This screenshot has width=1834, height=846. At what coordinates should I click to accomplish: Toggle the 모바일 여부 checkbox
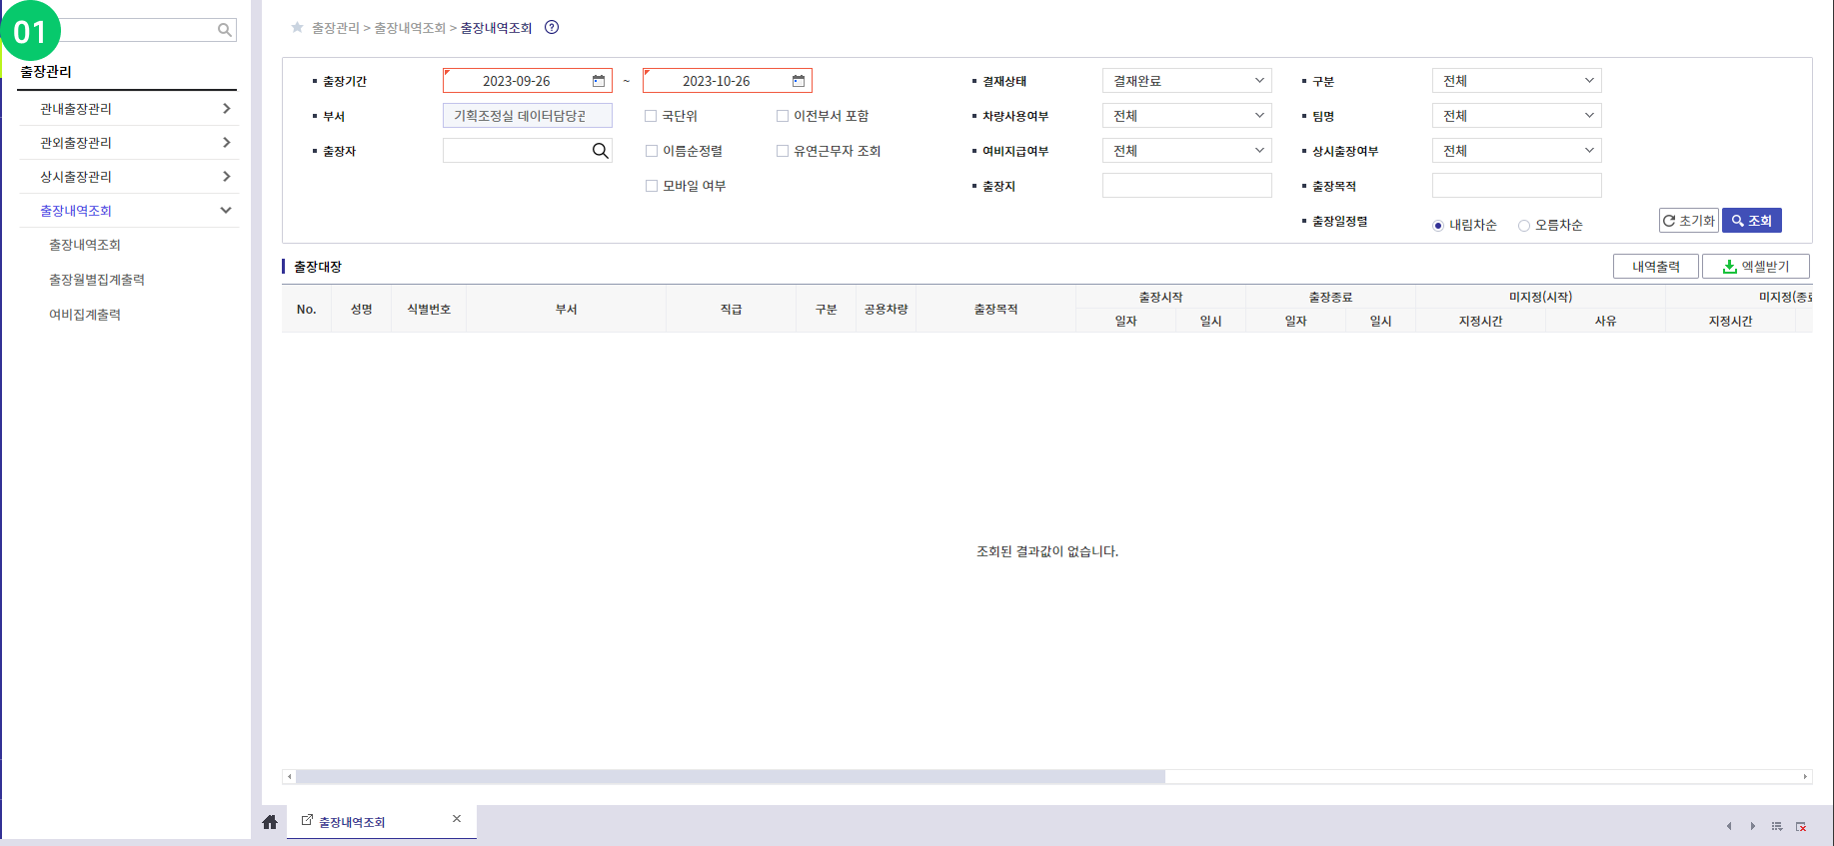point(652,186)
